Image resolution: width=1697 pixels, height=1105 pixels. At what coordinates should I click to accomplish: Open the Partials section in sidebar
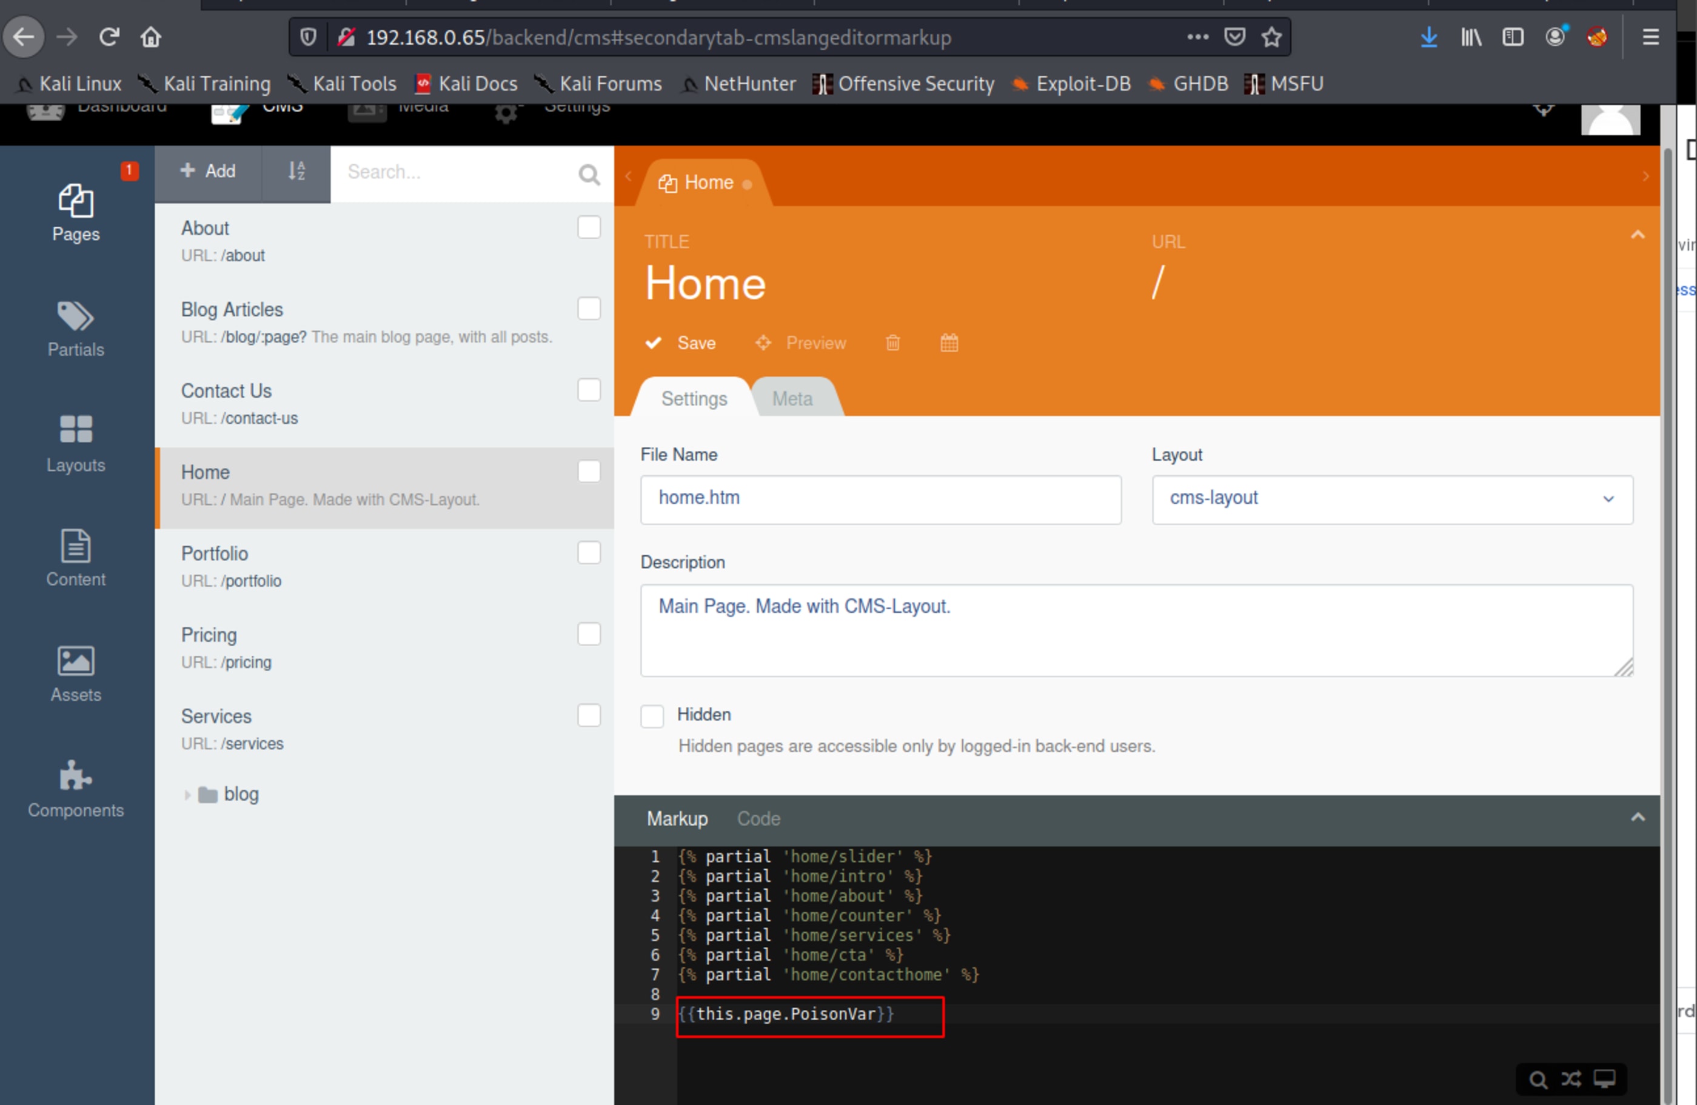click(x=76, y=329)
